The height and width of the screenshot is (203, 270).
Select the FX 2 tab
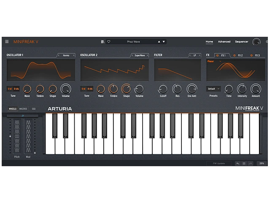[240, 55]
